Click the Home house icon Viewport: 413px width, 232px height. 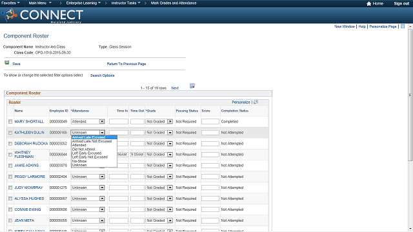click(x=368, y=3)
